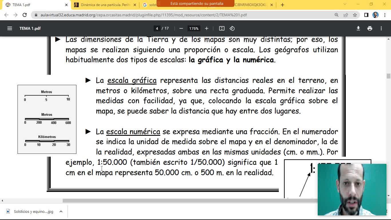Open the PDF sidebar hamburger menu
The width and height of the screenshot is (391, 220).
10,28
